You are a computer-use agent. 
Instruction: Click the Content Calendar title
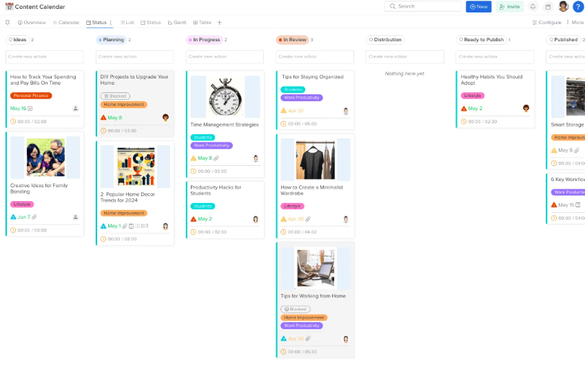tap(40, 7)
